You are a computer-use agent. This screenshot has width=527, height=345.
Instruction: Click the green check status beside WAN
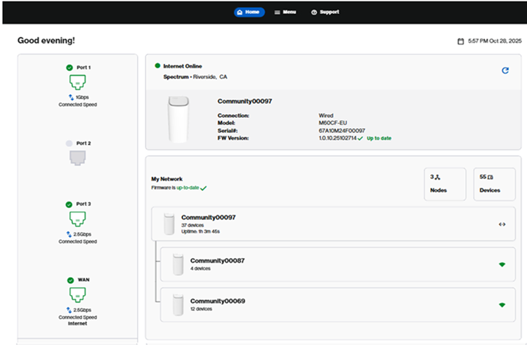click(70, 280)
